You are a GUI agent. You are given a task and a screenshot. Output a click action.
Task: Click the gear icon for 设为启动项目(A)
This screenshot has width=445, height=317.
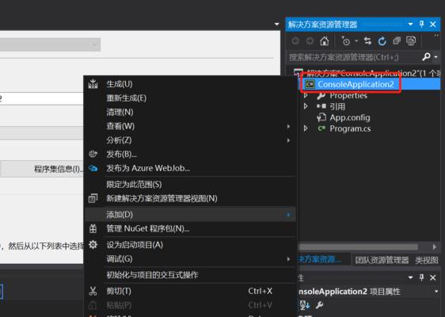tap(93, 245)
